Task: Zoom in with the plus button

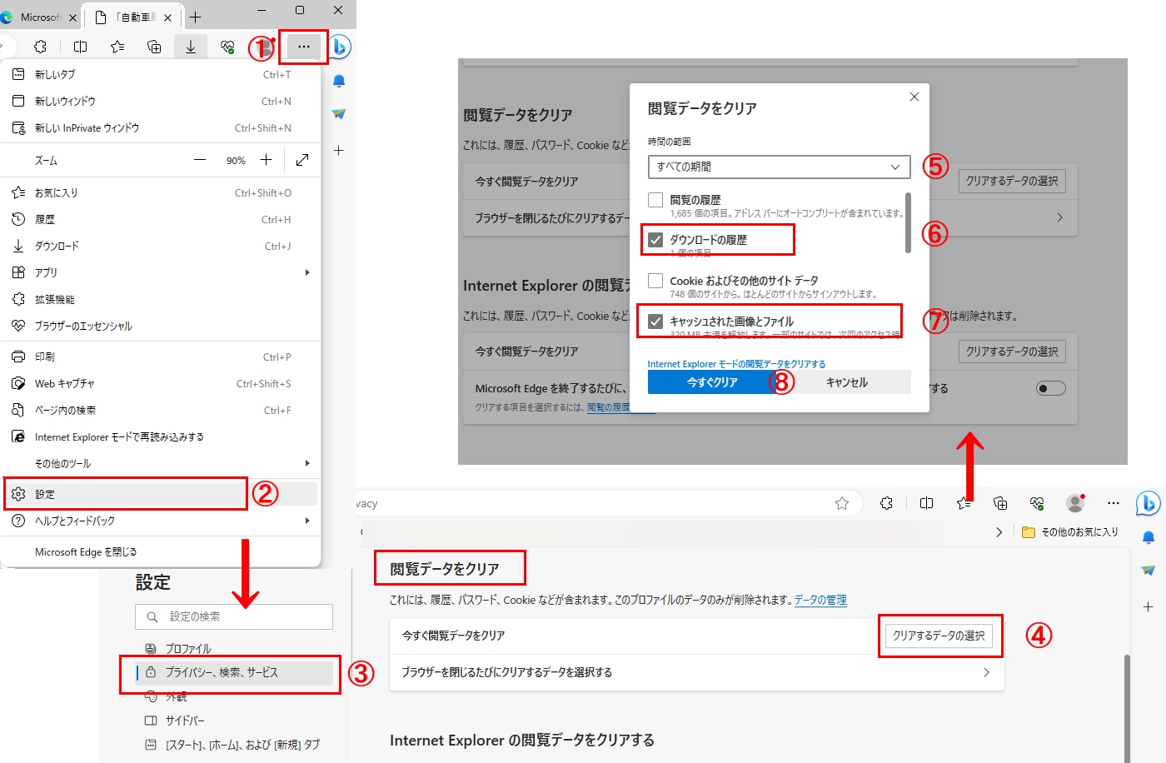Action: coord(266,160)
